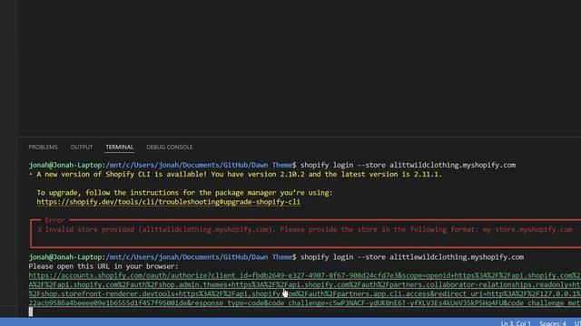Click the URL line starting 'A%2F%2Fapi.shopify.com%2Fauth%2Fshop.admin.themes'
The image size is (581, 326).
click(305, 284)
